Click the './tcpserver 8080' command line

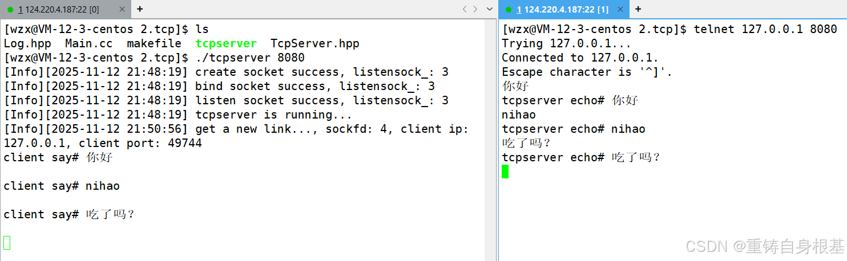point(154,58)
